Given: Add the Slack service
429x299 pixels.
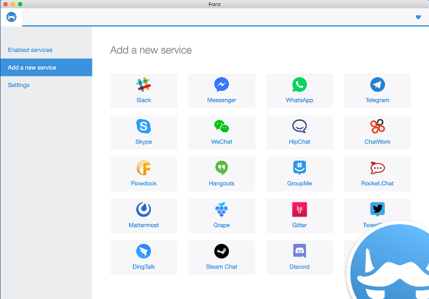Looking at the screenshot, I should pos(144,90).
